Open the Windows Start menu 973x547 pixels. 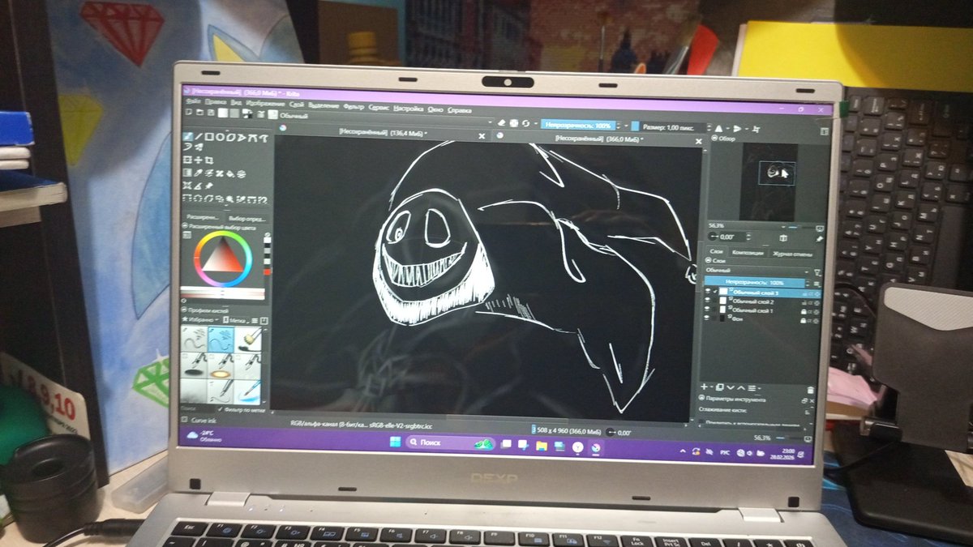(393, 442)
